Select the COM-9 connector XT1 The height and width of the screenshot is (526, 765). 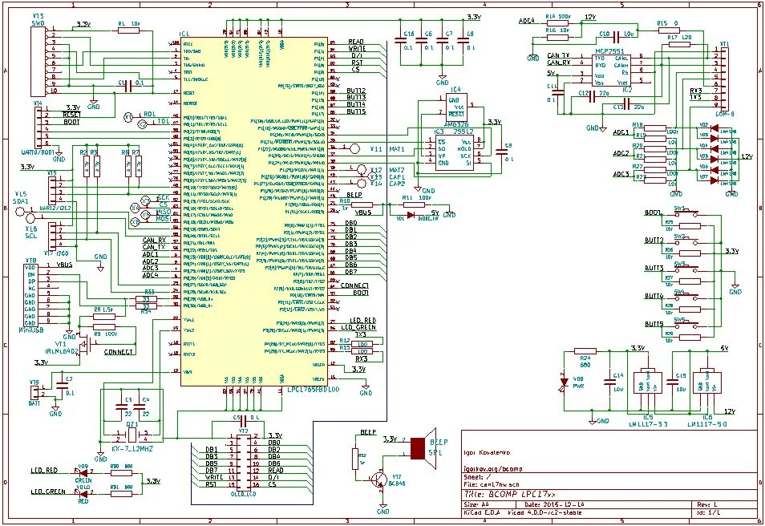724,79
